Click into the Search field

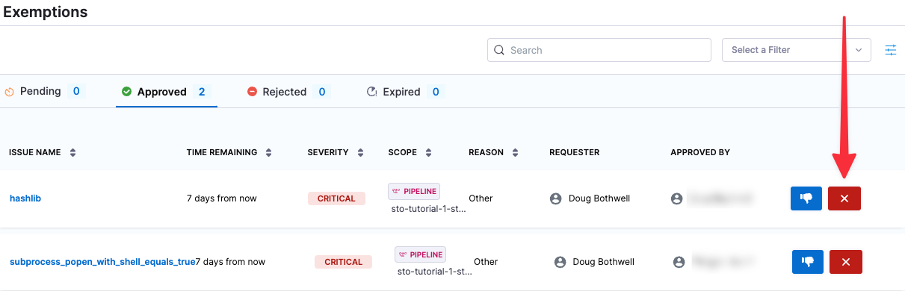(x=599, y=50)
